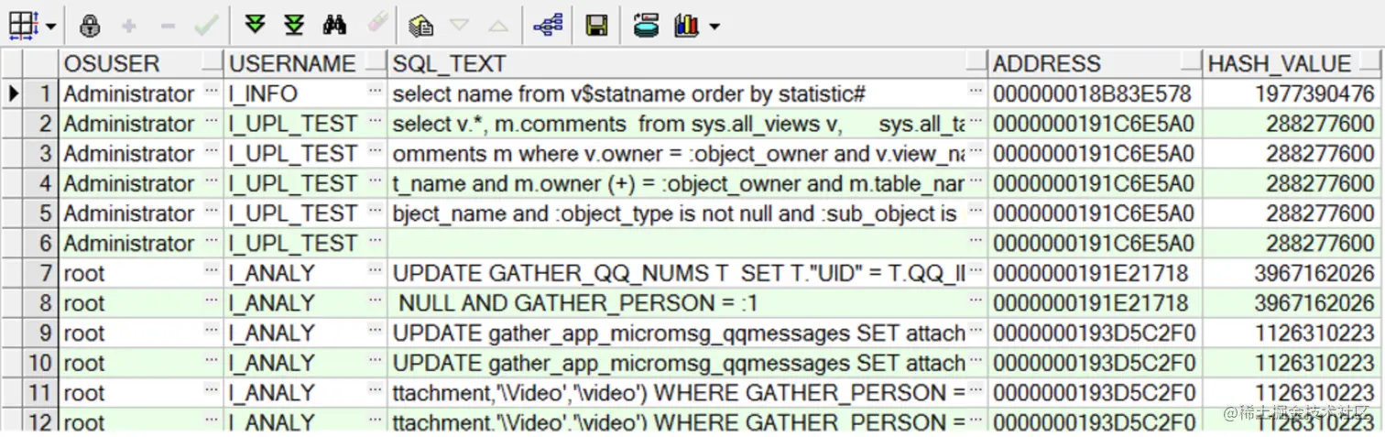Viewport: 1385px width, 437px height.
Task: Open query by example binoculars icon
Action: [x=334, y=26]
